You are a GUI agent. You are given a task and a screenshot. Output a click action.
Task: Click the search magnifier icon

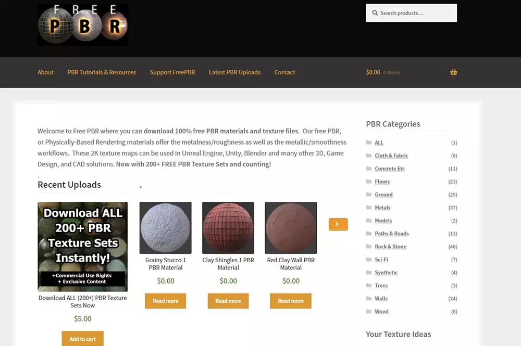click(x=375, y=13)
